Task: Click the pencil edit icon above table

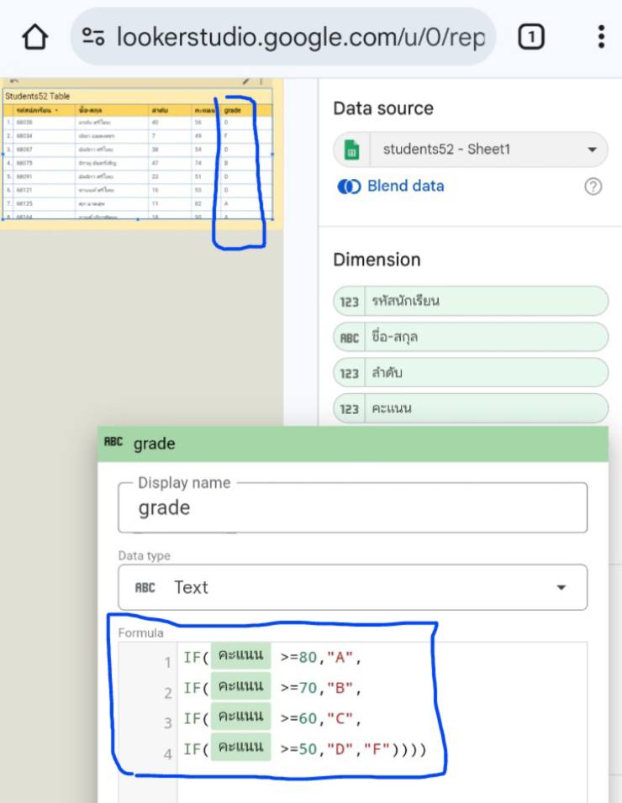Action: 246,81
